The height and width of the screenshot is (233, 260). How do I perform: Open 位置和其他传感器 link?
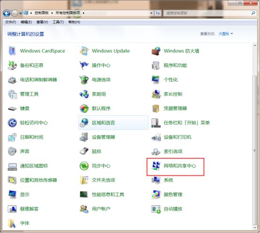[38, 180]
